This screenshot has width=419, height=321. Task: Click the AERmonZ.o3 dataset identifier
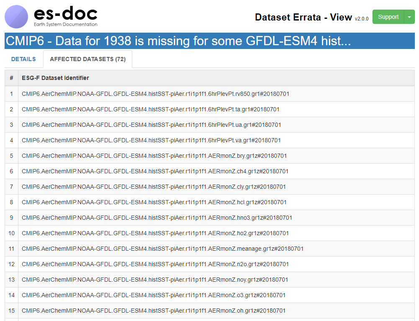154,295
